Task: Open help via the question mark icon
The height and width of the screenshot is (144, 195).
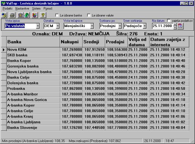Action: (x=43, y=15)
